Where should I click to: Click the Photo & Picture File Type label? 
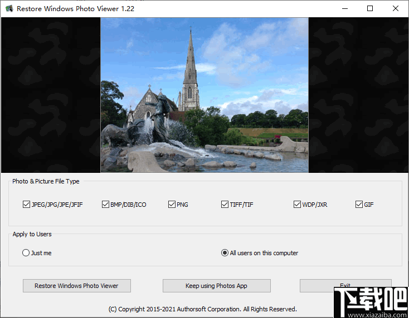click(46, 181)
